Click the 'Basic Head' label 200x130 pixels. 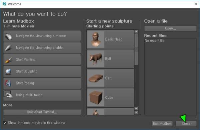pyautogui.click(x=114, y=39)
